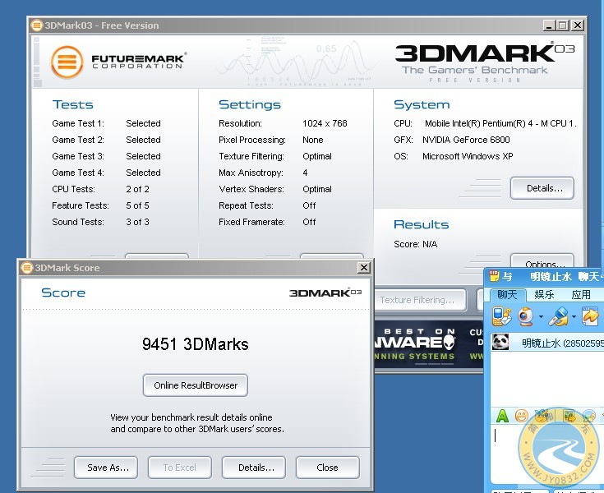Minimize the 3DMark03 main window
Screen dimensions: 604x493
(x=549, y=25)
